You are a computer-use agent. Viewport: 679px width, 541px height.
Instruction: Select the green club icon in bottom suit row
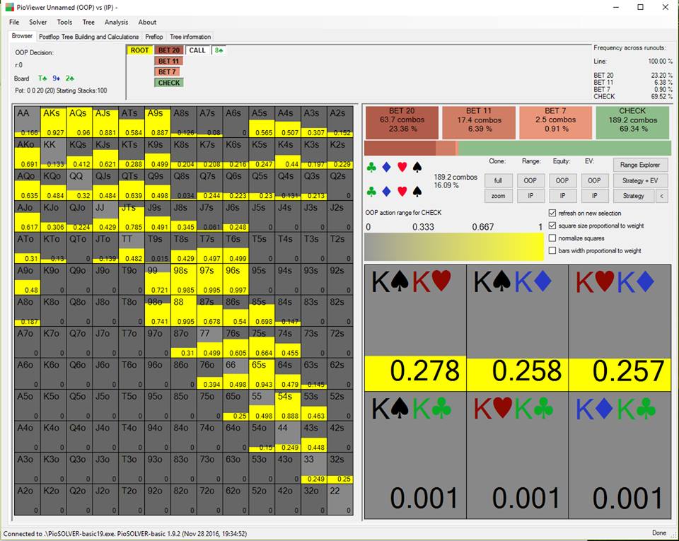[x=371, y=192]
